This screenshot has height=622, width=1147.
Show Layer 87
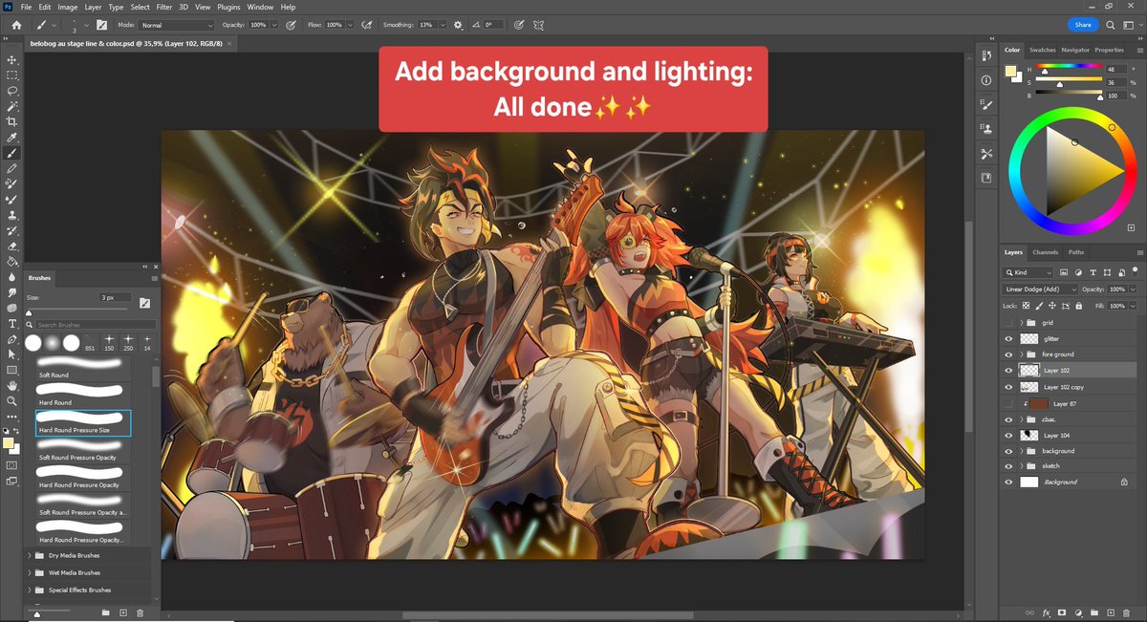(1008, 404)
